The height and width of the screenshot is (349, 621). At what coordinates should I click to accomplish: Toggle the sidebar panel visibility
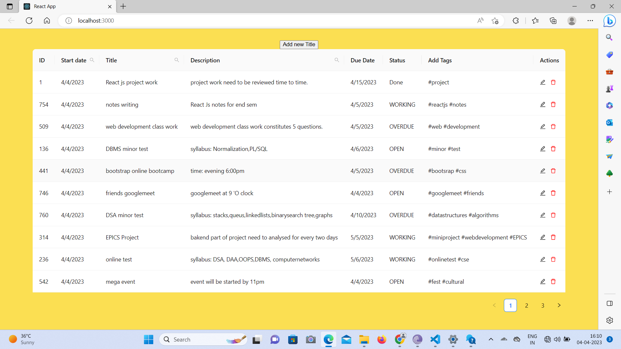tap(610, 303)
